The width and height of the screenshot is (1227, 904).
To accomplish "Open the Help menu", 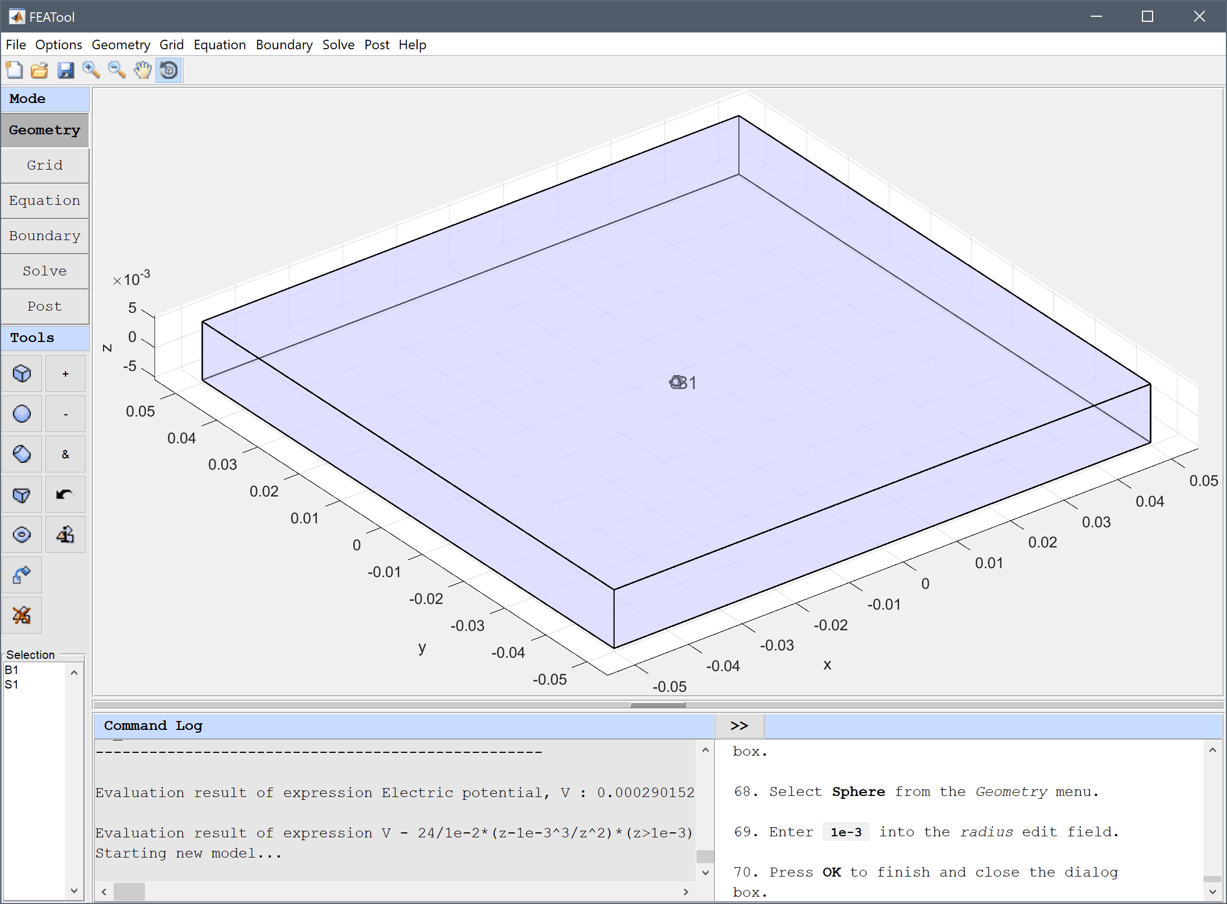I will 413,45.
